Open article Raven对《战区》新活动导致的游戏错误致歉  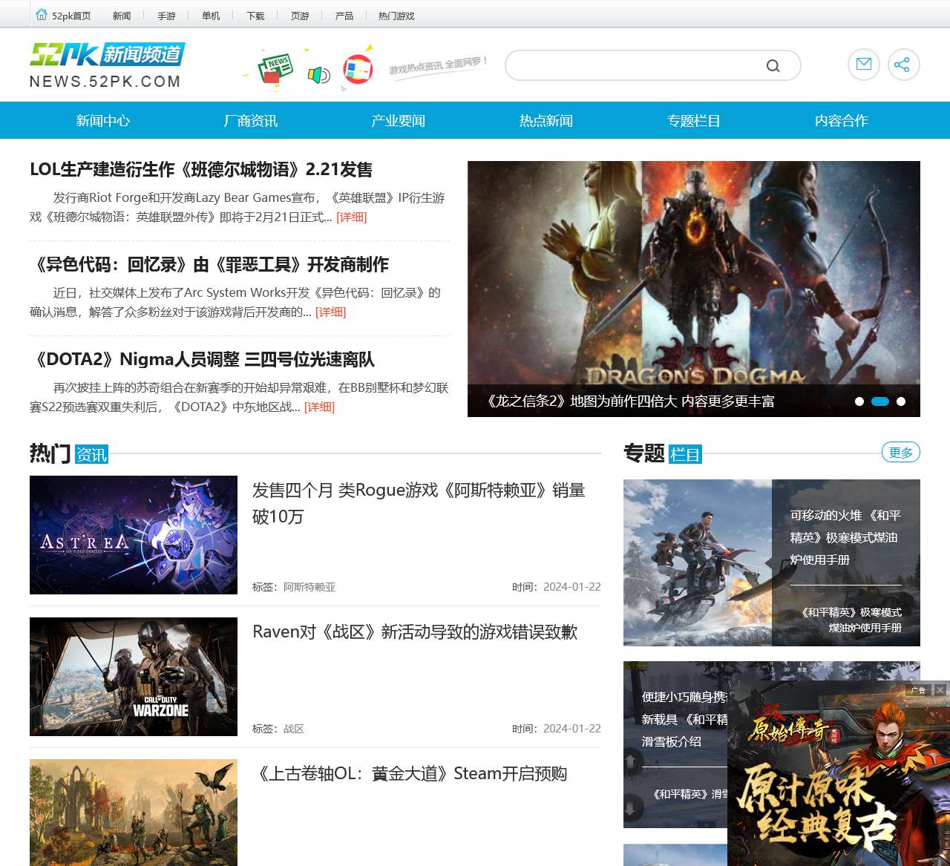point(415,632)
